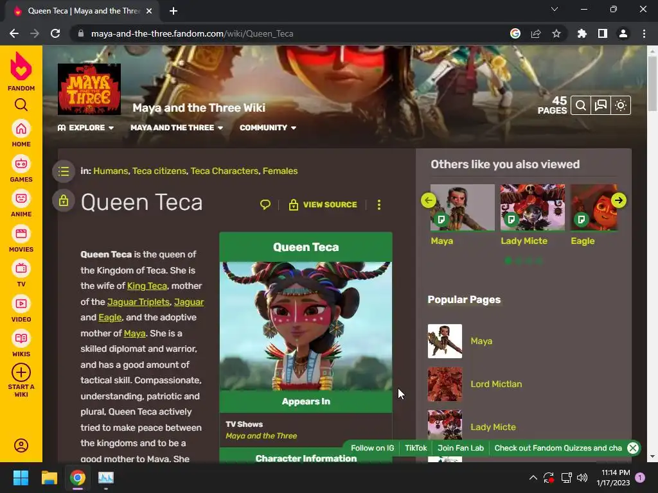
Task: Open the TV section icon
Action: [x=21, y=269]
